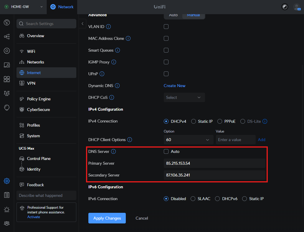304x232 pixels.
Task: Select the Disabled IPv6 radio button
Action: tap(166, 199)
